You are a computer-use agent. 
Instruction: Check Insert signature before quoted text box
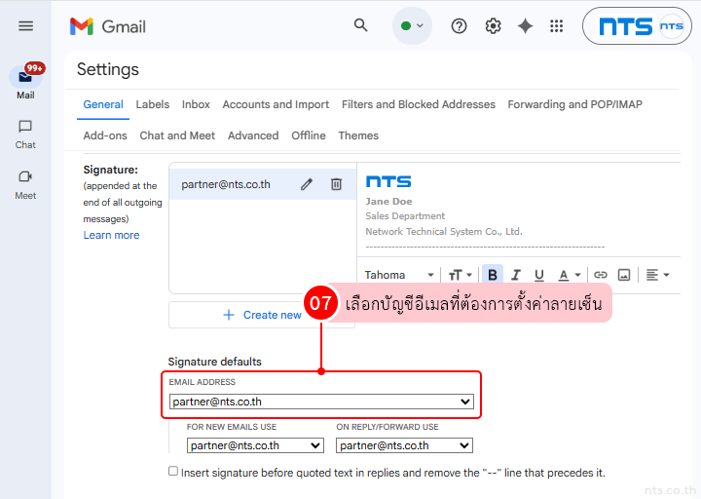click(x=173, y=471)
